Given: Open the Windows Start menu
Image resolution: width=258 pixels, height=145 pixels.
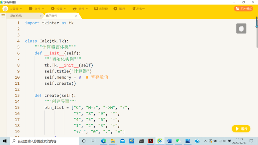Looking at the screenshot, I should (x=5, y=141).
